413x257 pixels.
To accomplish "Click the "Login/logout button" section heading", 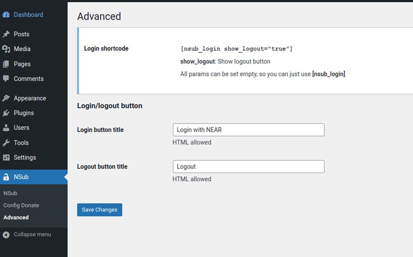I will point(110,106).
